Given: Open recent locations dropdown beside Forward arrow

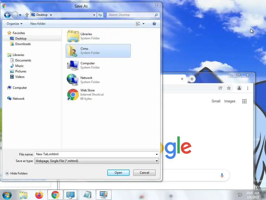Looking at the screenshot, I should point(20,15).
